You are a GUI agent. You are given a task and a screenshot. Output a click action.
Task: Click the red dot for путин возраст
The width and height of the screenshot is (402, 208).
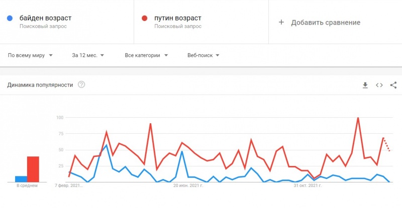tap(144, 18)
